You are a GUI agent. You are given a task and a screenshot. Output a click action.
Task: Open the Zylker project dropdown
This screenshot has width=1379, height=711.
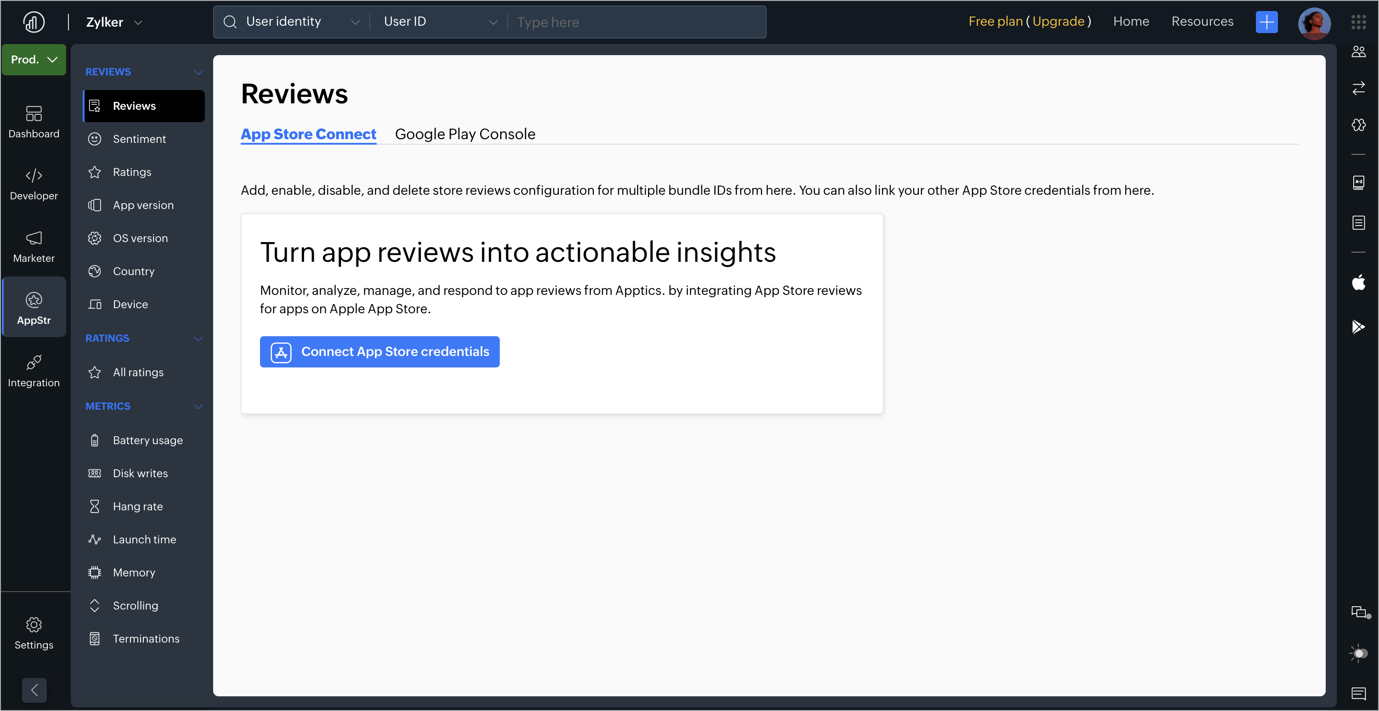[x=114, y=22]
